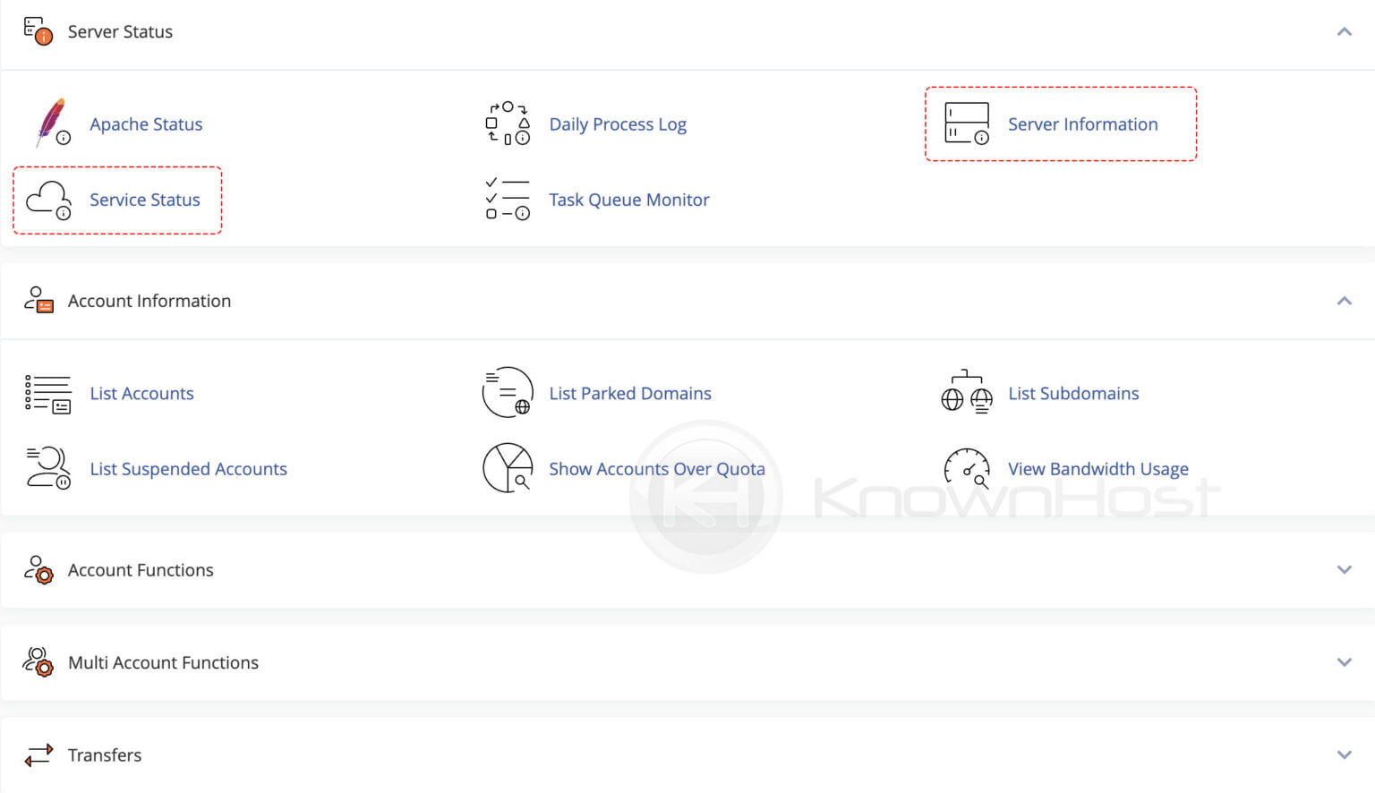The height and width of the screenshot is (793, 1375).
Task: Select the Server Information server icon
Action: coord(967,124)
